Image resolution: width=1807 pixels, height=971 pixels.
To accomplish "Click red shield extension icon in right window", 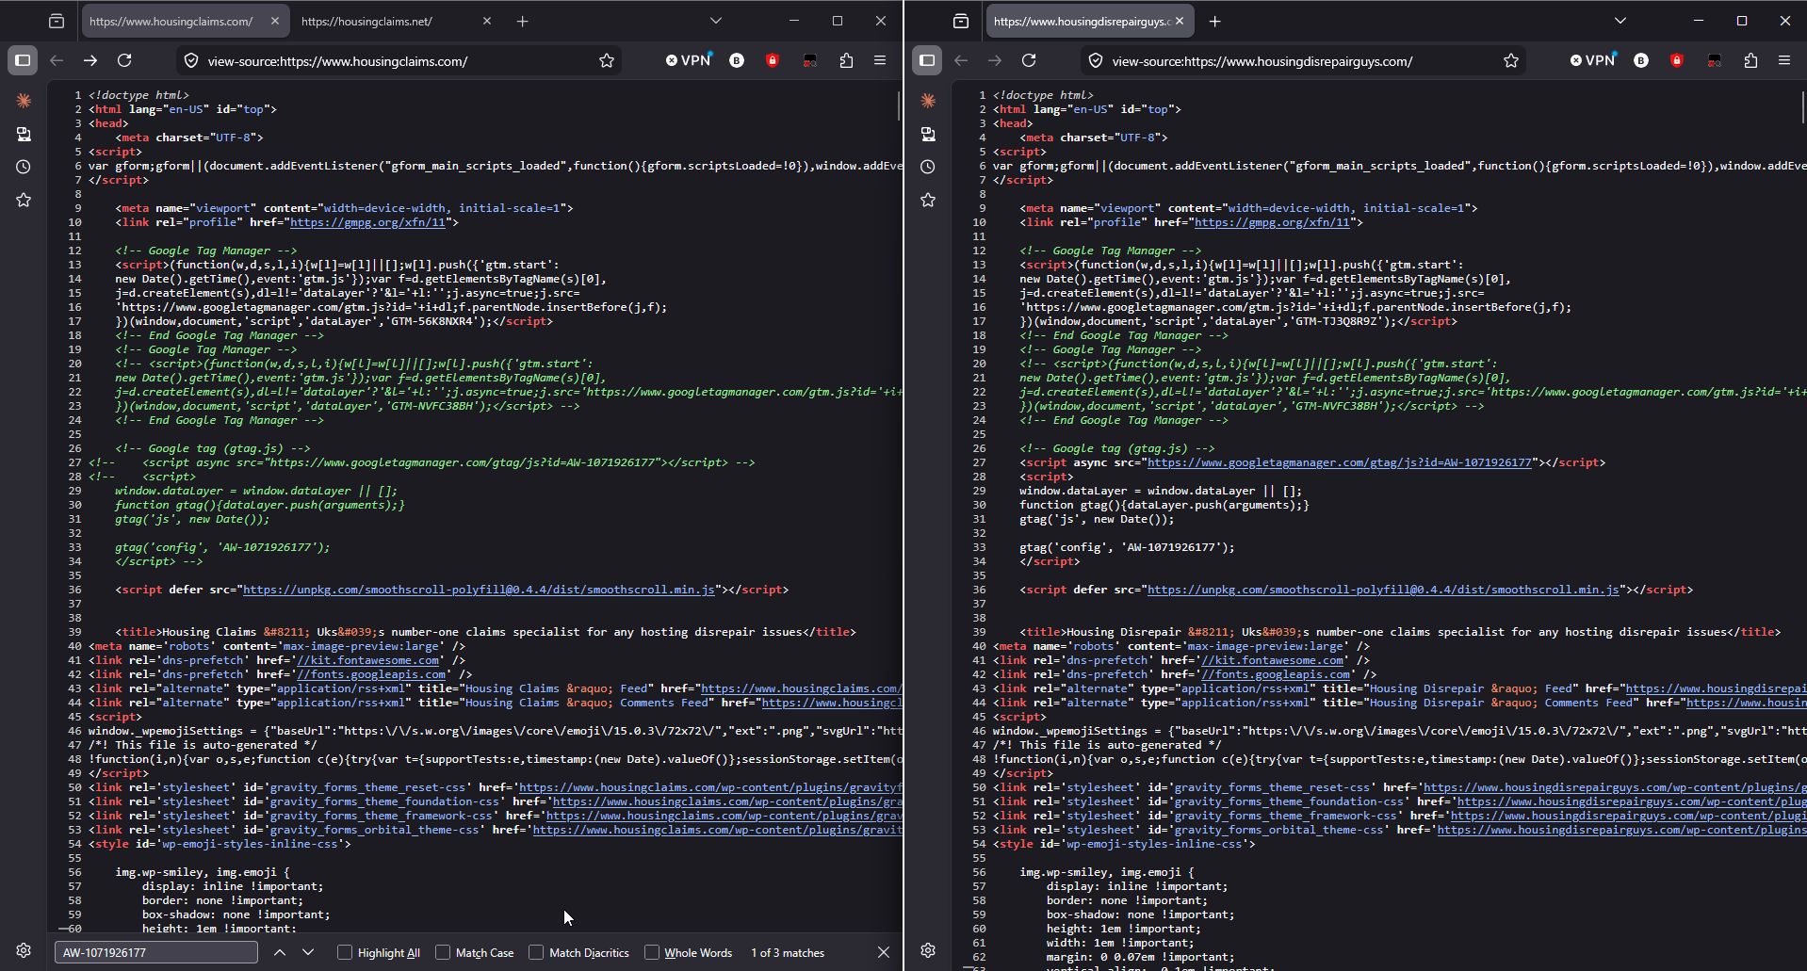I will pyautogui.click(x=1677, y=60).
